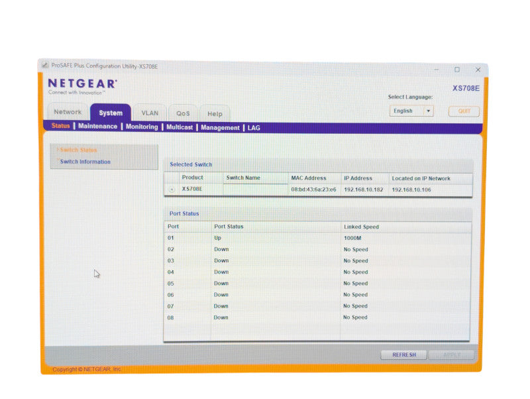Select the System tab

(x=111, y=113)
